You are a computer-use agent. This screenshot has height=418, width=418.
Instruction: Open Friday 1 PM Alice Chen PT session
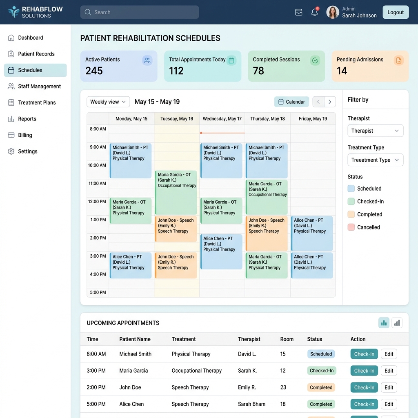tap(312, 233)
